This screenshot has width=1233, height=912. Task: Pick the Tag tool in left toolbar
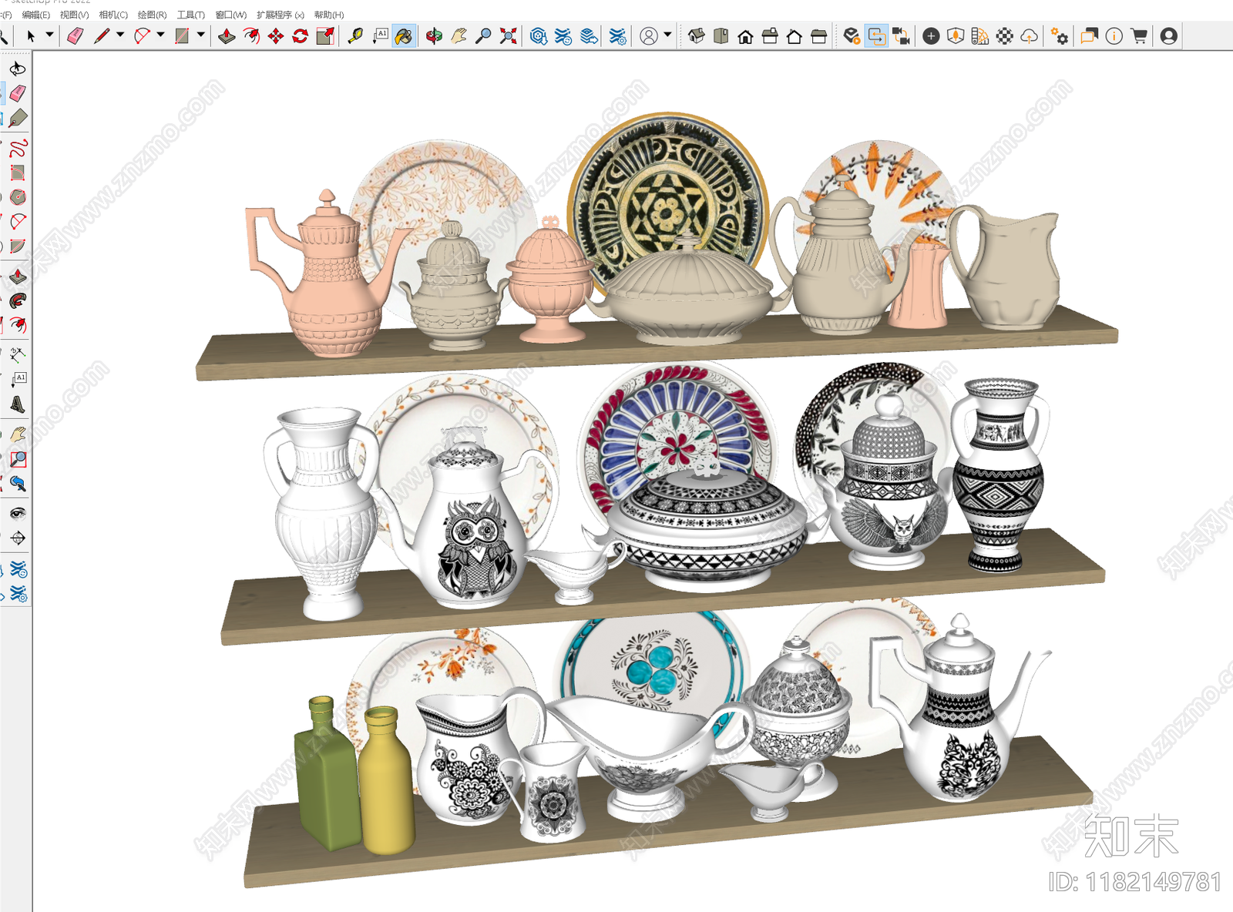point(18,118)
